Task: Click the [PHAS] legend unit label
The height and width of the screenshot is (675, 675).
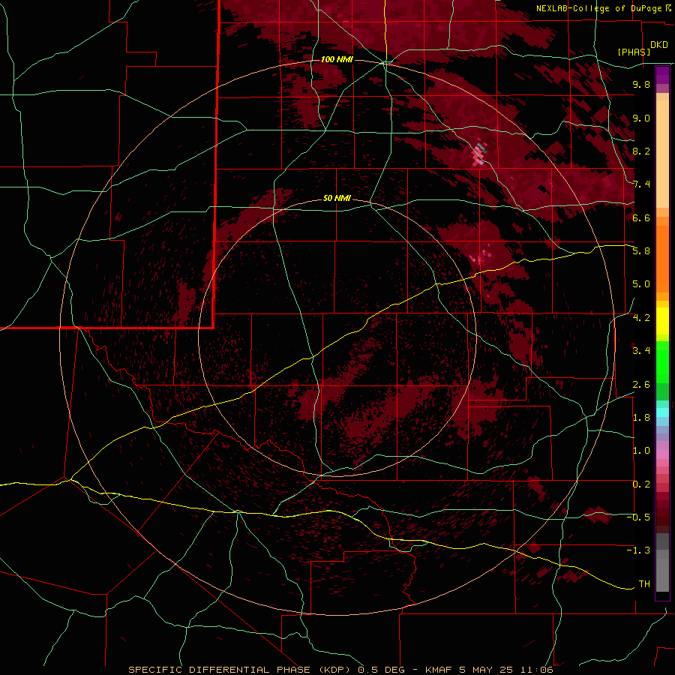Action: pyautogui.click(x=634, y=52)
